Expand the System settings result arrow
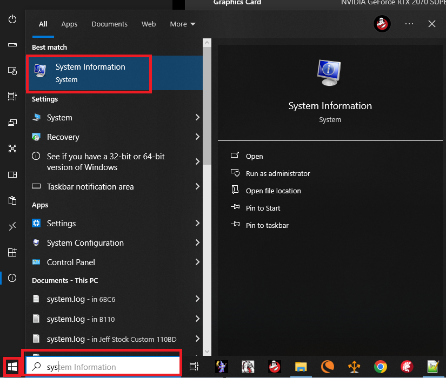The image size is (446, 378). (197, 117)
